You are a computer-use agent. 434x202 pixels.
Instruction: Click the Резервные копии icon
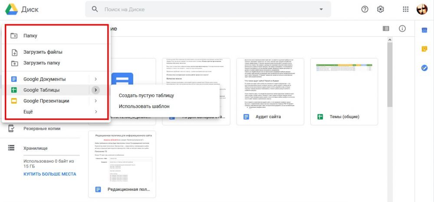(11, 128)
